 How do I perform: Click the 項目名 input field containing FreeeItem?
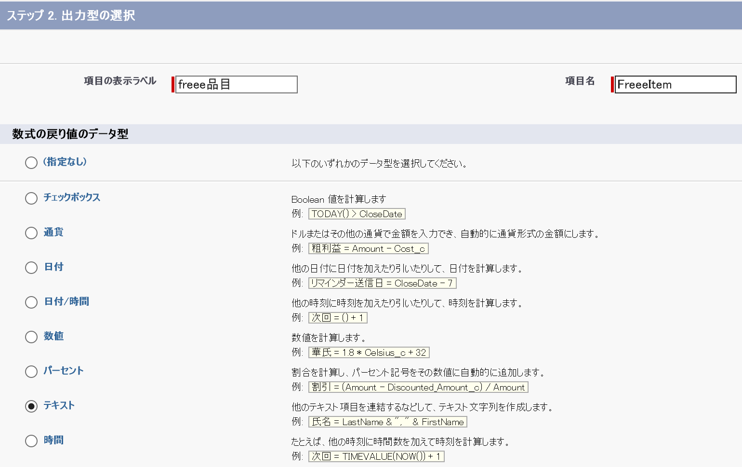tap(676, 85)
